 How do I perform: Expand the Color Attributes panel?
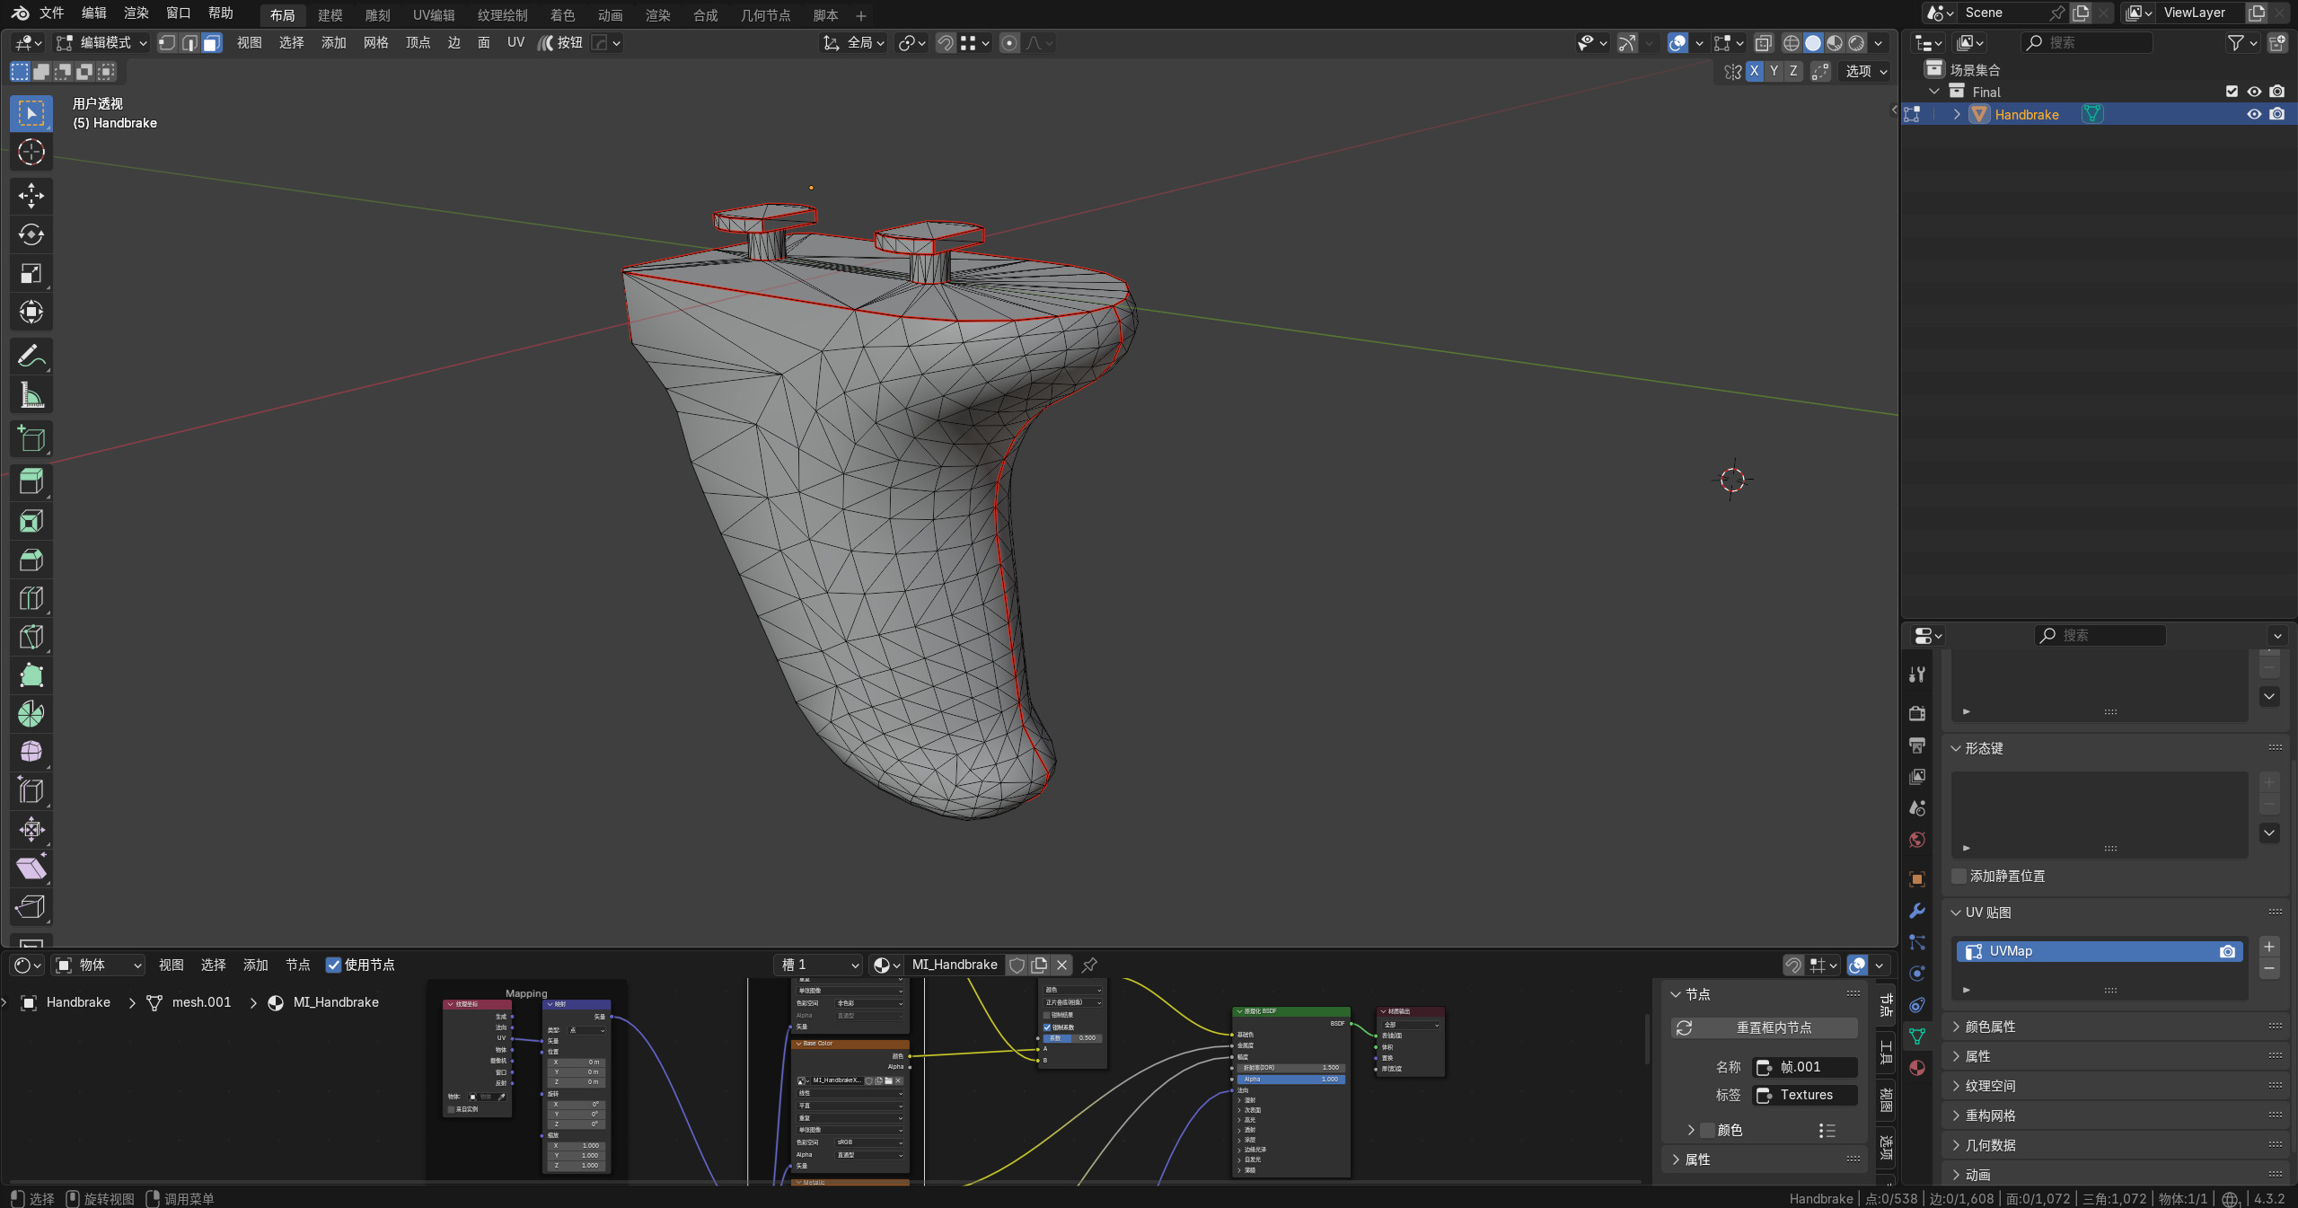point(1956,1027)
